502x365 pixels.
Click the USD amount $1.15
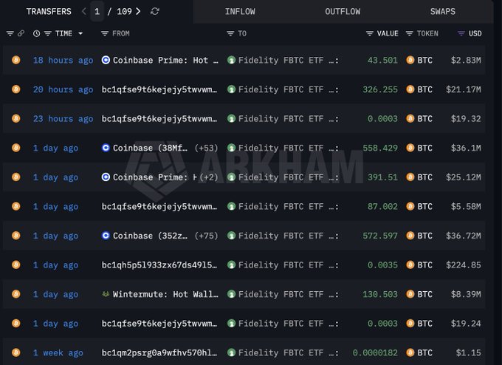[468, 353]
